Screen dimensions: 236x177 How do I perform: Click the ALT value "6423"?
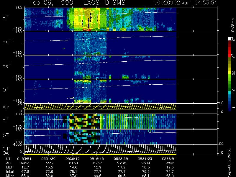click(25, 163)
